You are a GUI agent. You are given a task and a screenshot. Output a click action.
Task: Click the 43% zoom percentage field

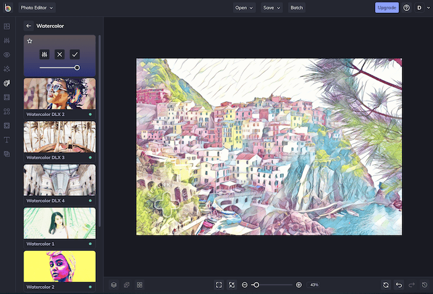(314, 285)
